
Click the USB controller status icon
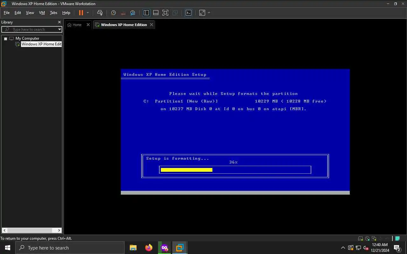387,238
